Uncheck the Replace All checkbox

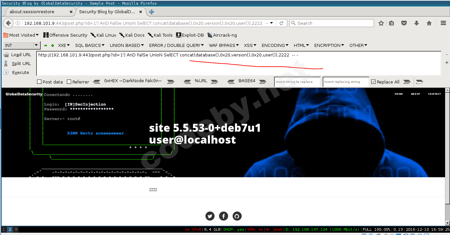coord(374,82)
